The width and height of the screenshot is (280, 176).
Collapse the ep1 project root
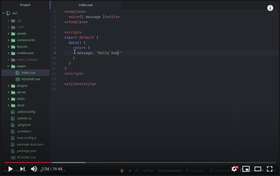click(x=3, y=13)
